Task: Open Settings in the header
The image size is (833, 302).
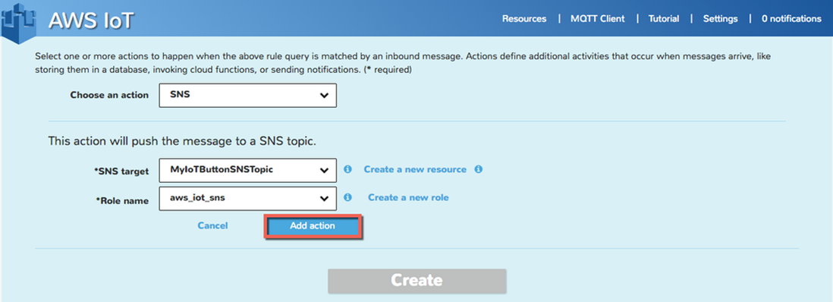Action: 721,19
